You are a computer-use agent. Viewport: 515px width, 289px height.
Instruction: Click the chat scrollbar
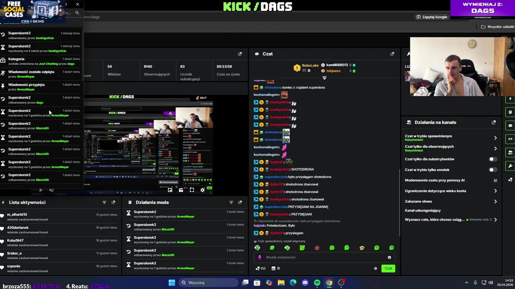pyautogui.click(x=399, y=203)
